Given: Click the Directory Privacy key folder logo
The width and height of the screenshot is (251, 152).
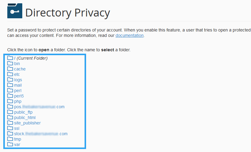Looking at the screenshot, I should coord(15,11).
